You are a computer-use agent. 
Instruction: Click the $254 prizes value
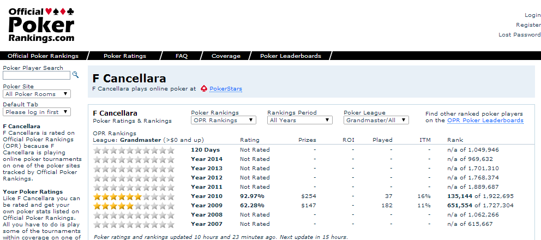tap(309, 196)
